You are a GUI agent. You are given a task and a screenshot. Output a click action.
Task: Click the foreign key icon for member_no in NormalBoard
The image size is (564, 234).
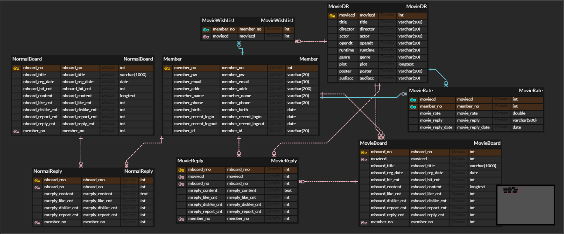pos(16,131)
